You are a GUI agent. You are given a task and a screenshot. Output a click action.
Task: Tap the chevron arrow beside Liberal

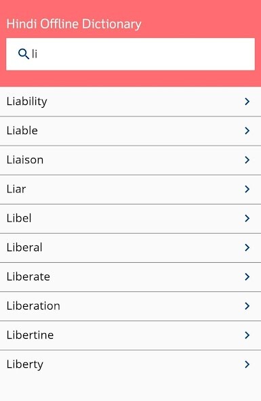247,247
